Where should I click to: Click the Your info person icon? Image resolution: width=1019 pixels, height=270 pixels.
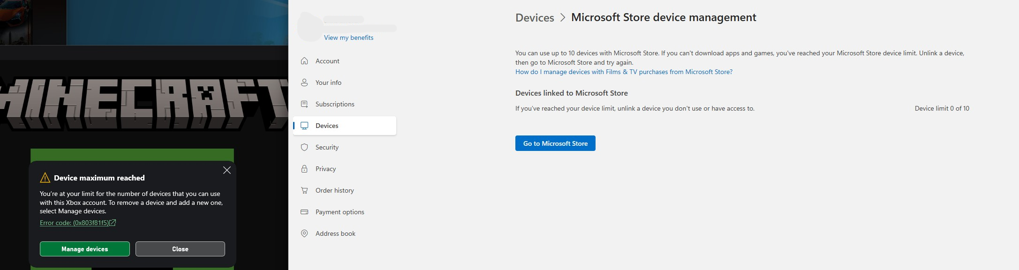(x=304, y=82)
